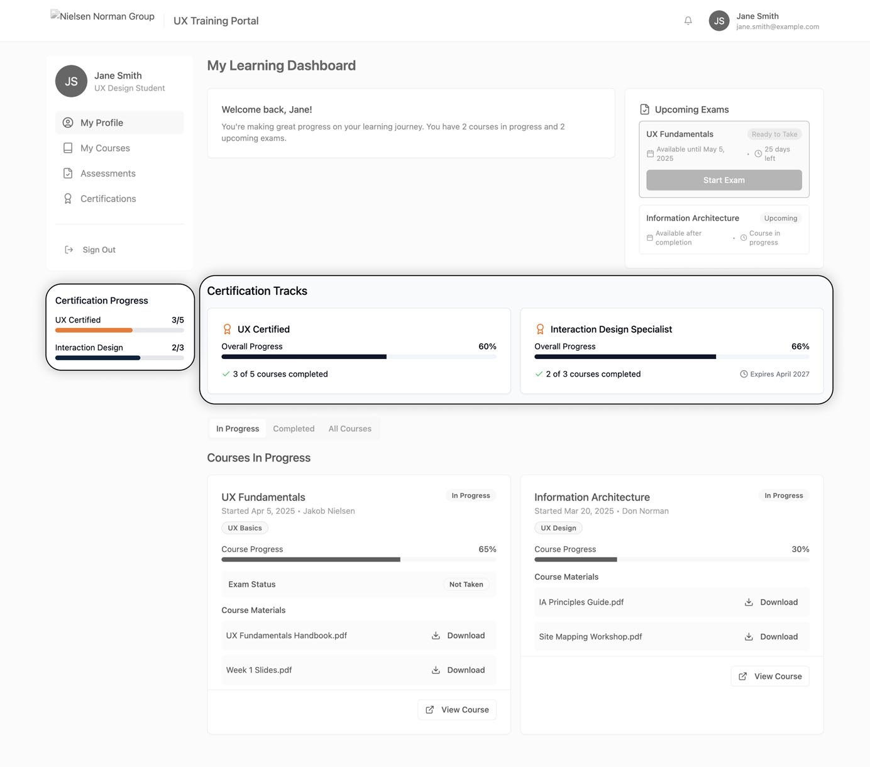Expand the Information Architecture exam card
Screen dimensions: 870x767
click(x=724, y=229)
